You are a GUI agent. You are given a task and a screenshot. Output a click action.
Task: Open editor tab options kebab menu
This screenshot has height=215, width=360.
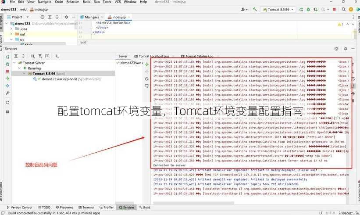(353, 17)
